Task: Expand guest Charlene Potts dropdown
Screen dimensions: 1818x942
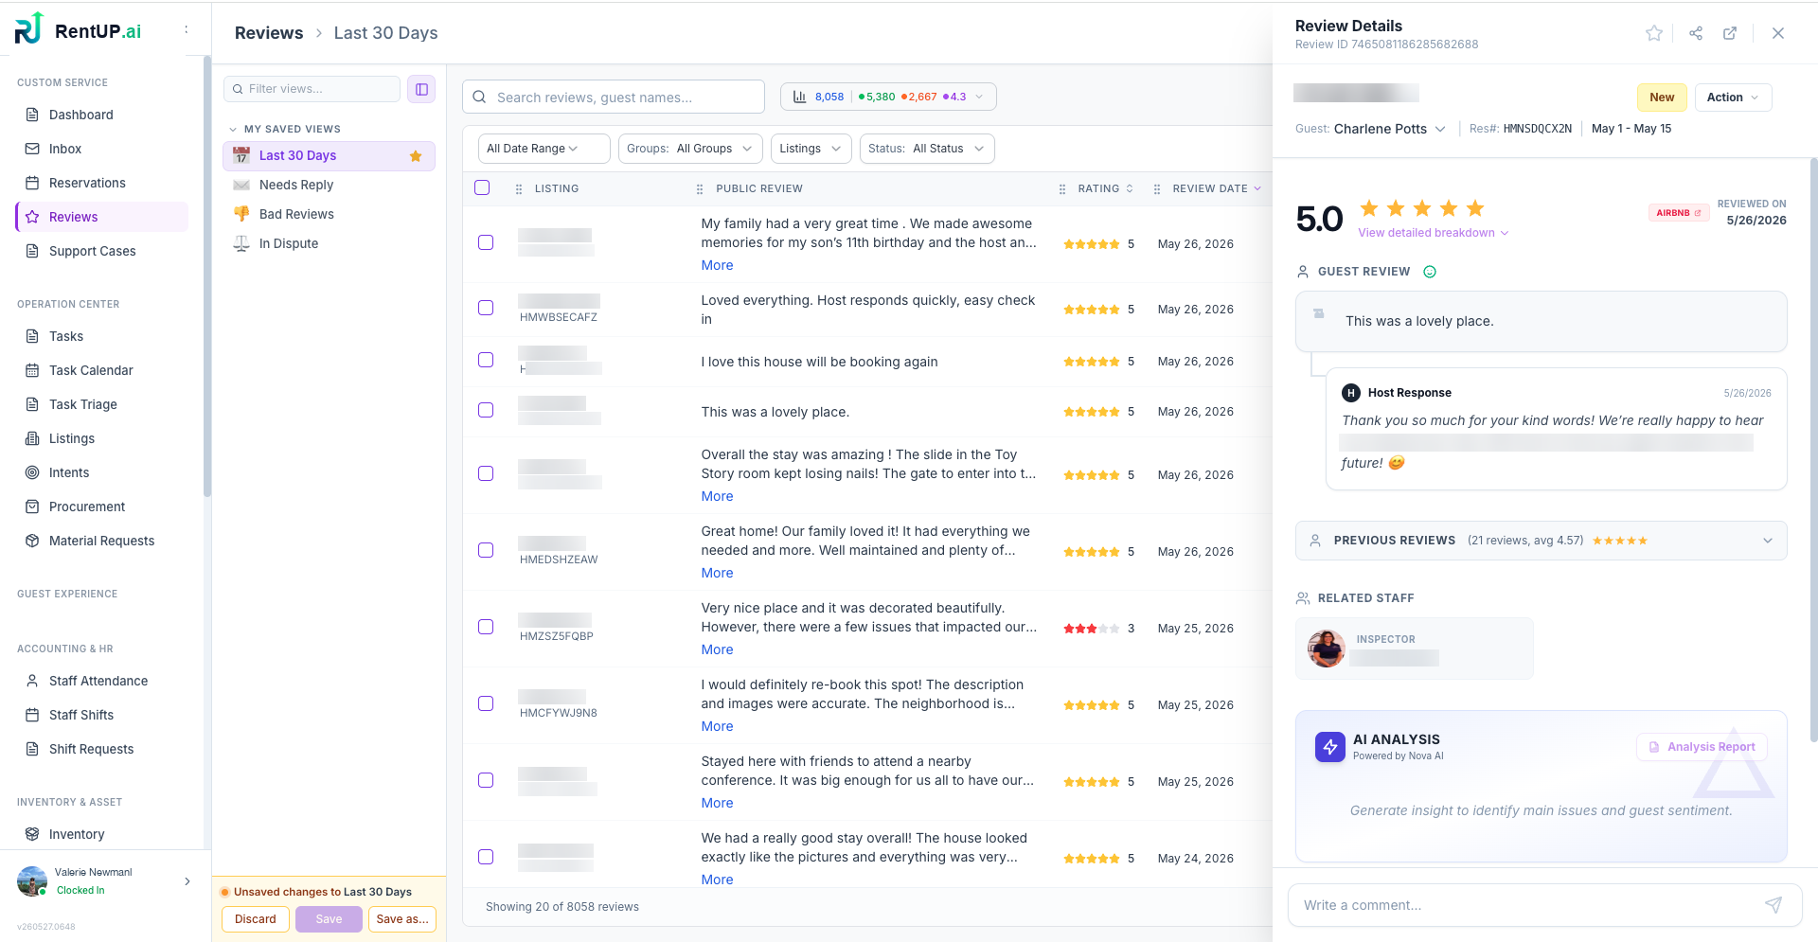Action: (x=1440, y=129)
